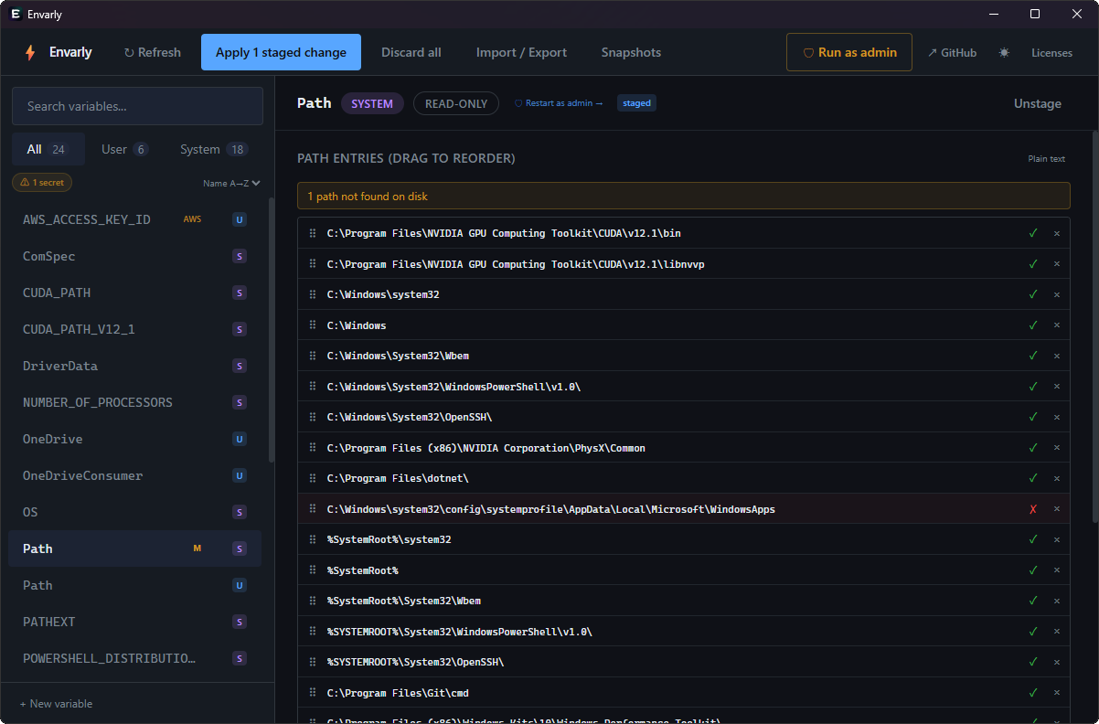Open the Licenses page
1099x724 pixels.
click(x=1051, y=53)
